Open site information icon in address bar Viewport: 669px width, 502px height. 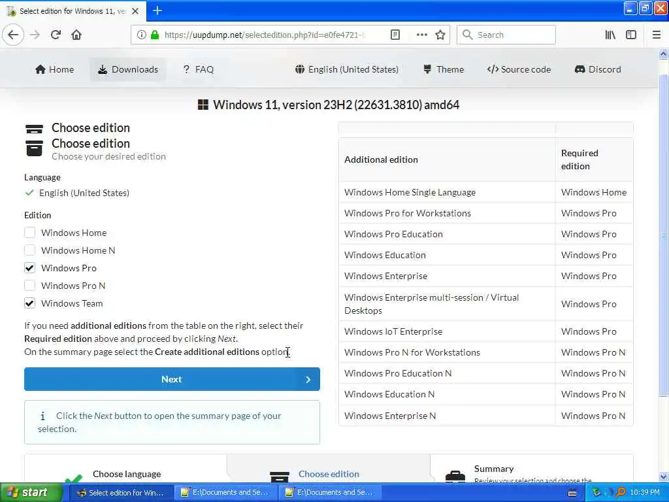142,35
